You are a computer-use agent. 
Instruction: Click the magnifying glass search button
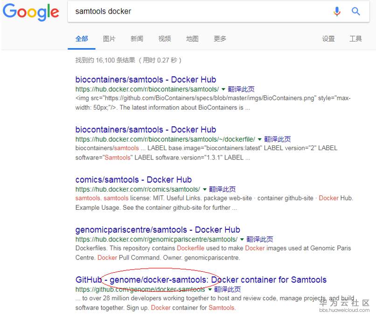click(x=355, y=11)
